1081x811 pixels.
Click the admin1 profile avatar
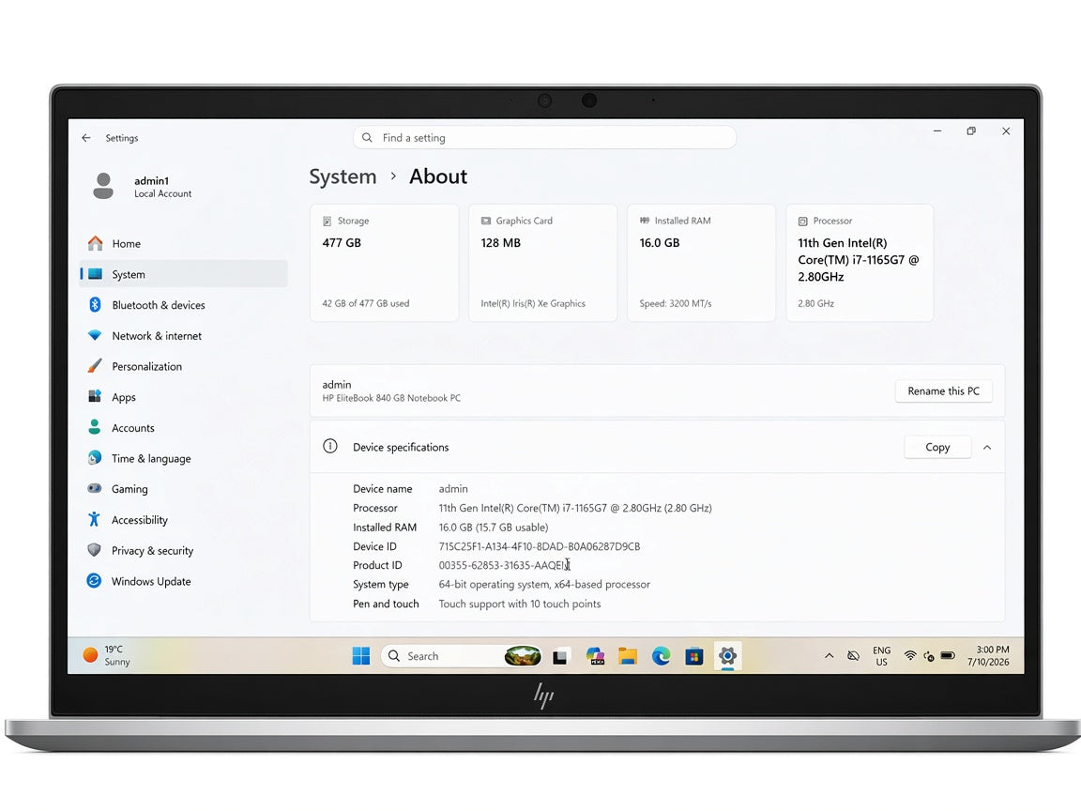[x=103, y=186]
